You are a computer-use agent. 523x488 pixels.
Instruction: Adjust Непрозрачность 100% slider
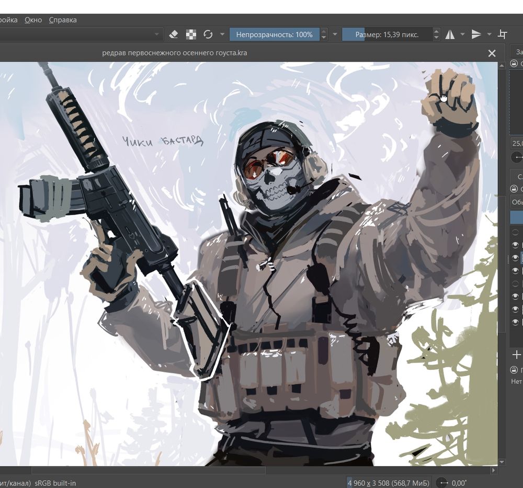274,34
